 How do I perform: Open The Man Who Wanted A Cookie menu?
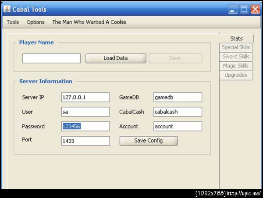[89, 22]
